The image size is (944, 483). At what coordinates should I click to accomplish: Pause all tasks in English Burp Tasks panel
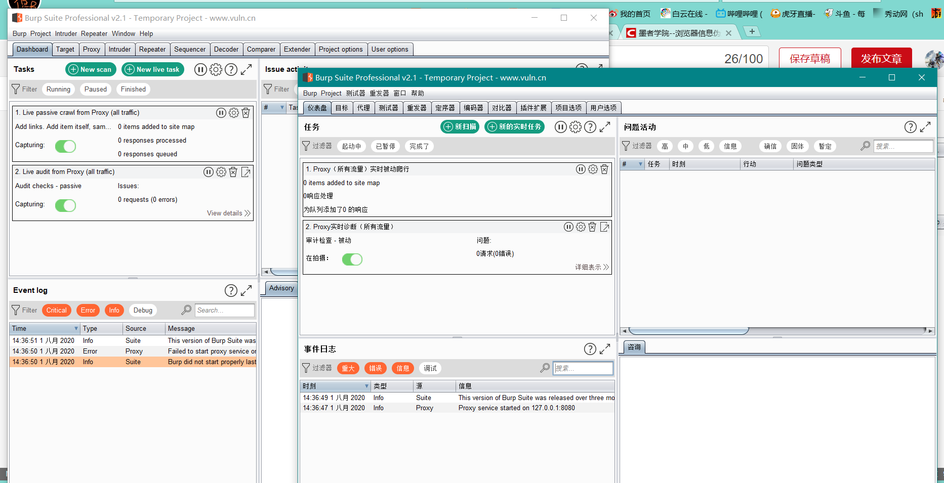coord(200,69)
